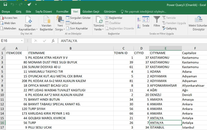The width and height of the screenshot is (207, 130).
Task: Select column A header
Action: (17, 48)
